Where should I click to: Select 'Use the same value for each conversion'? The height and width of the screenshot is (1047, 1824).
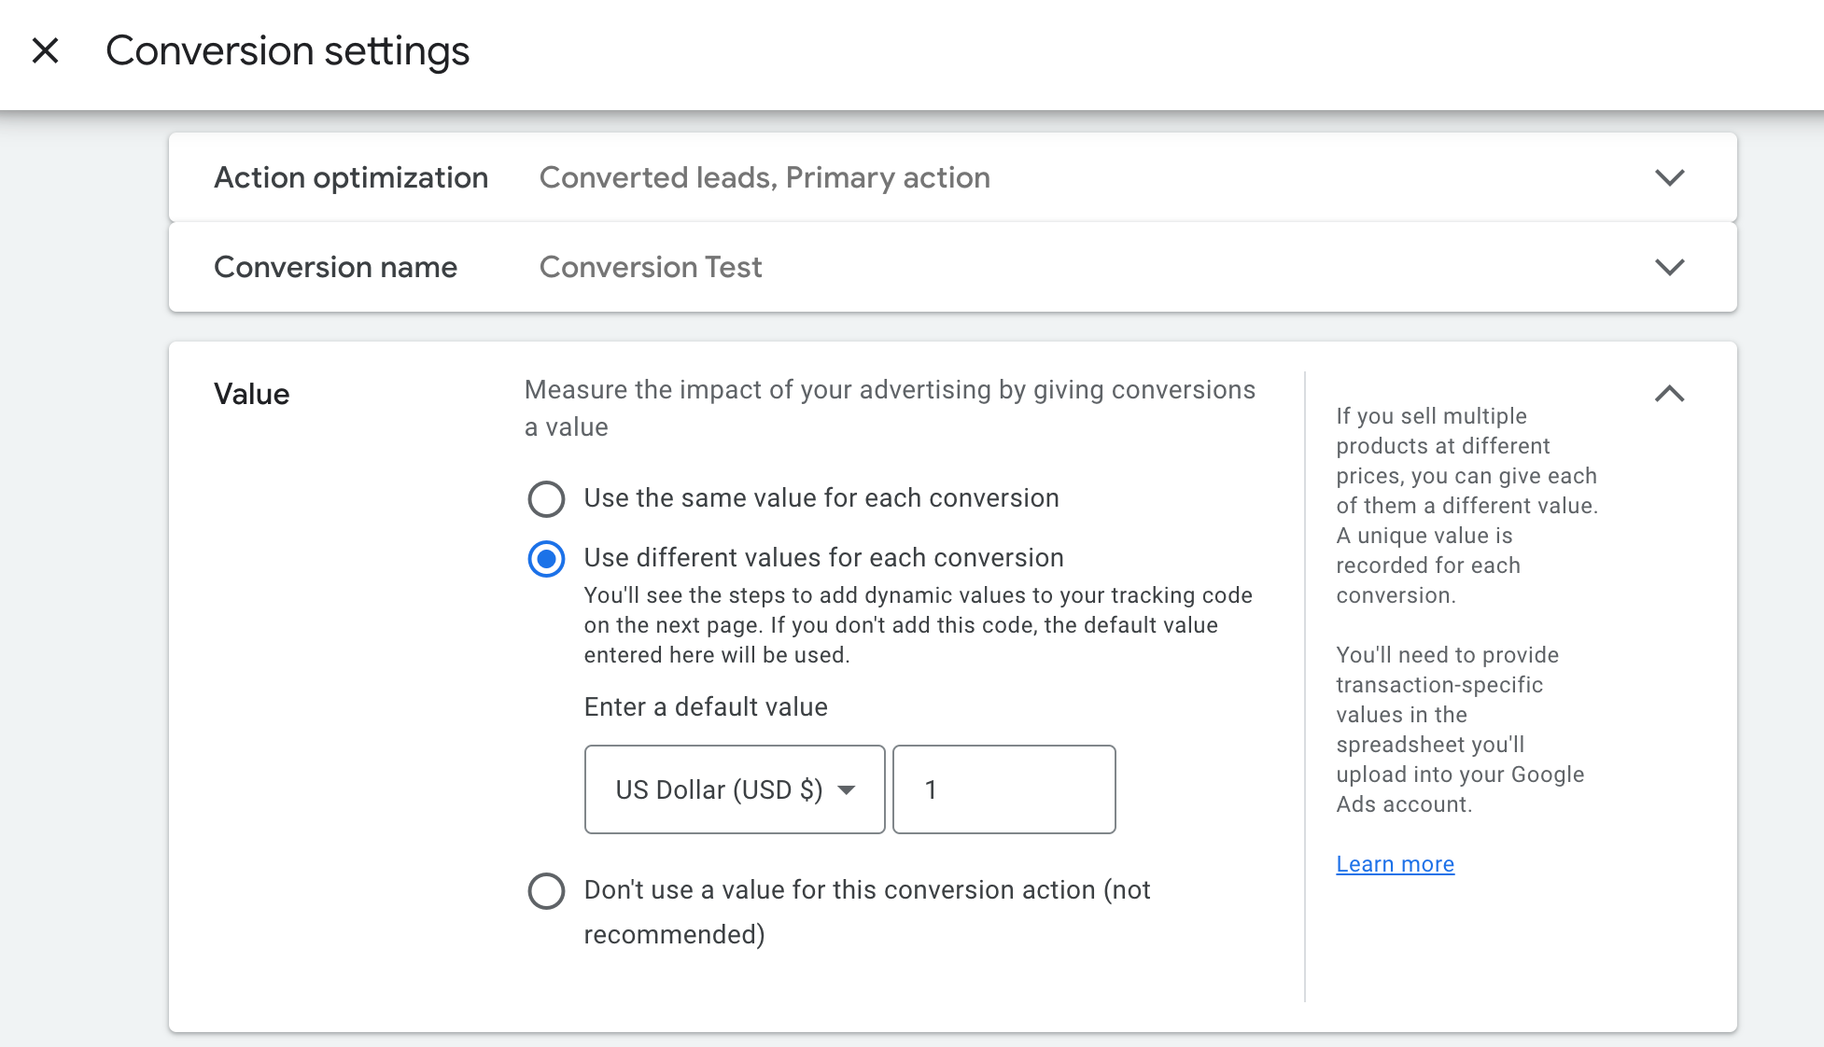click(546, 498)
